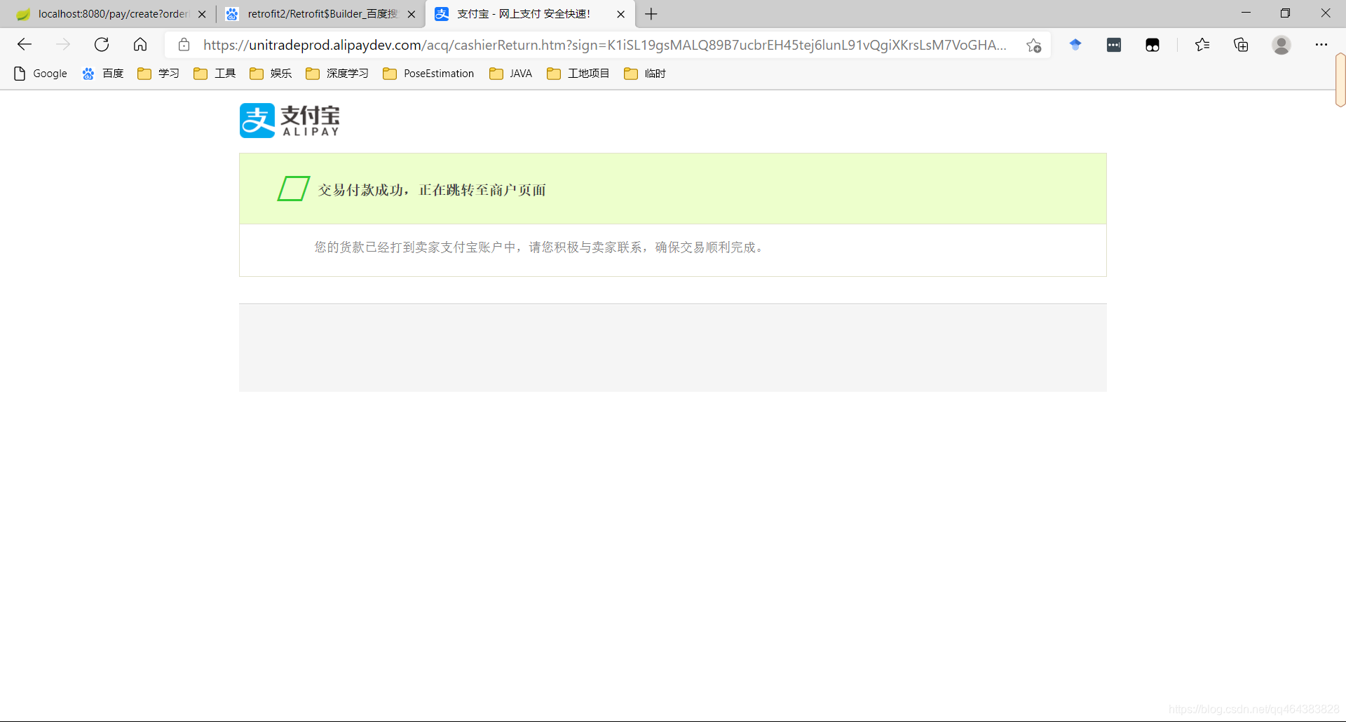Minimize the browser window
Viewport: 1346px width, 722px height.
[x=1246, y=13]
